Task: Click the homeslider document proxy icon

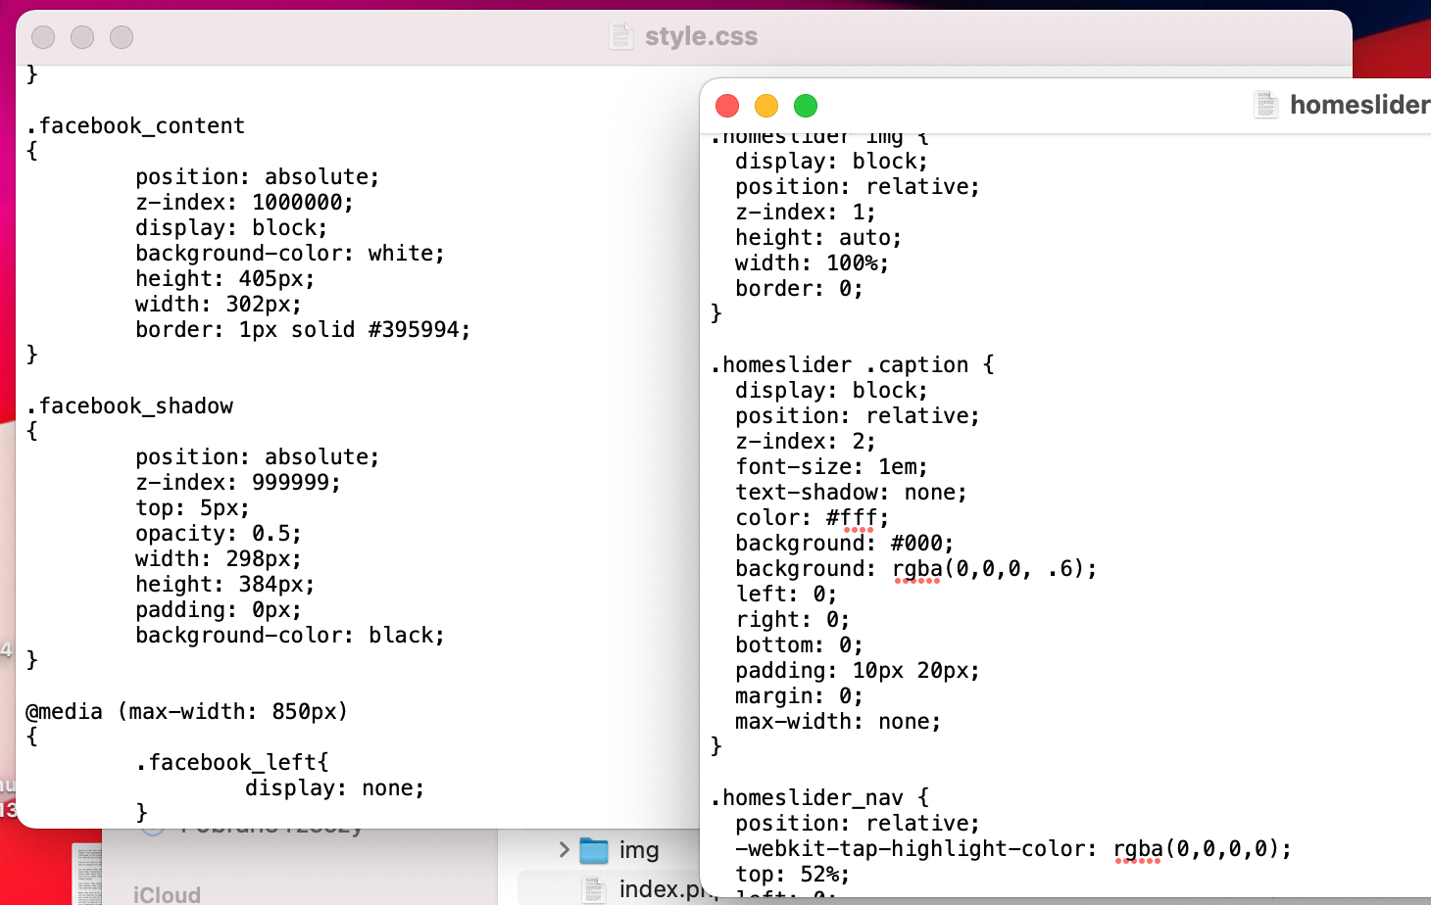Action: (1266, 105)
